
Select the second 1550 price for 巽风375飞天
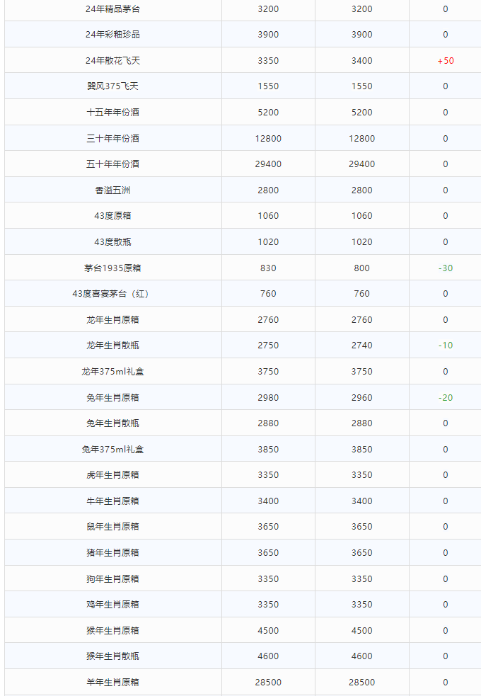361,86
